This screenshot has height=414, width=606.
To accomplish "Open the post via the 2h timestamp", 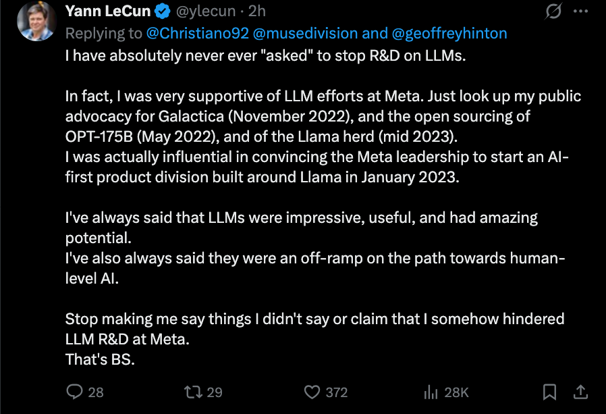I will (x=256, y=11).
